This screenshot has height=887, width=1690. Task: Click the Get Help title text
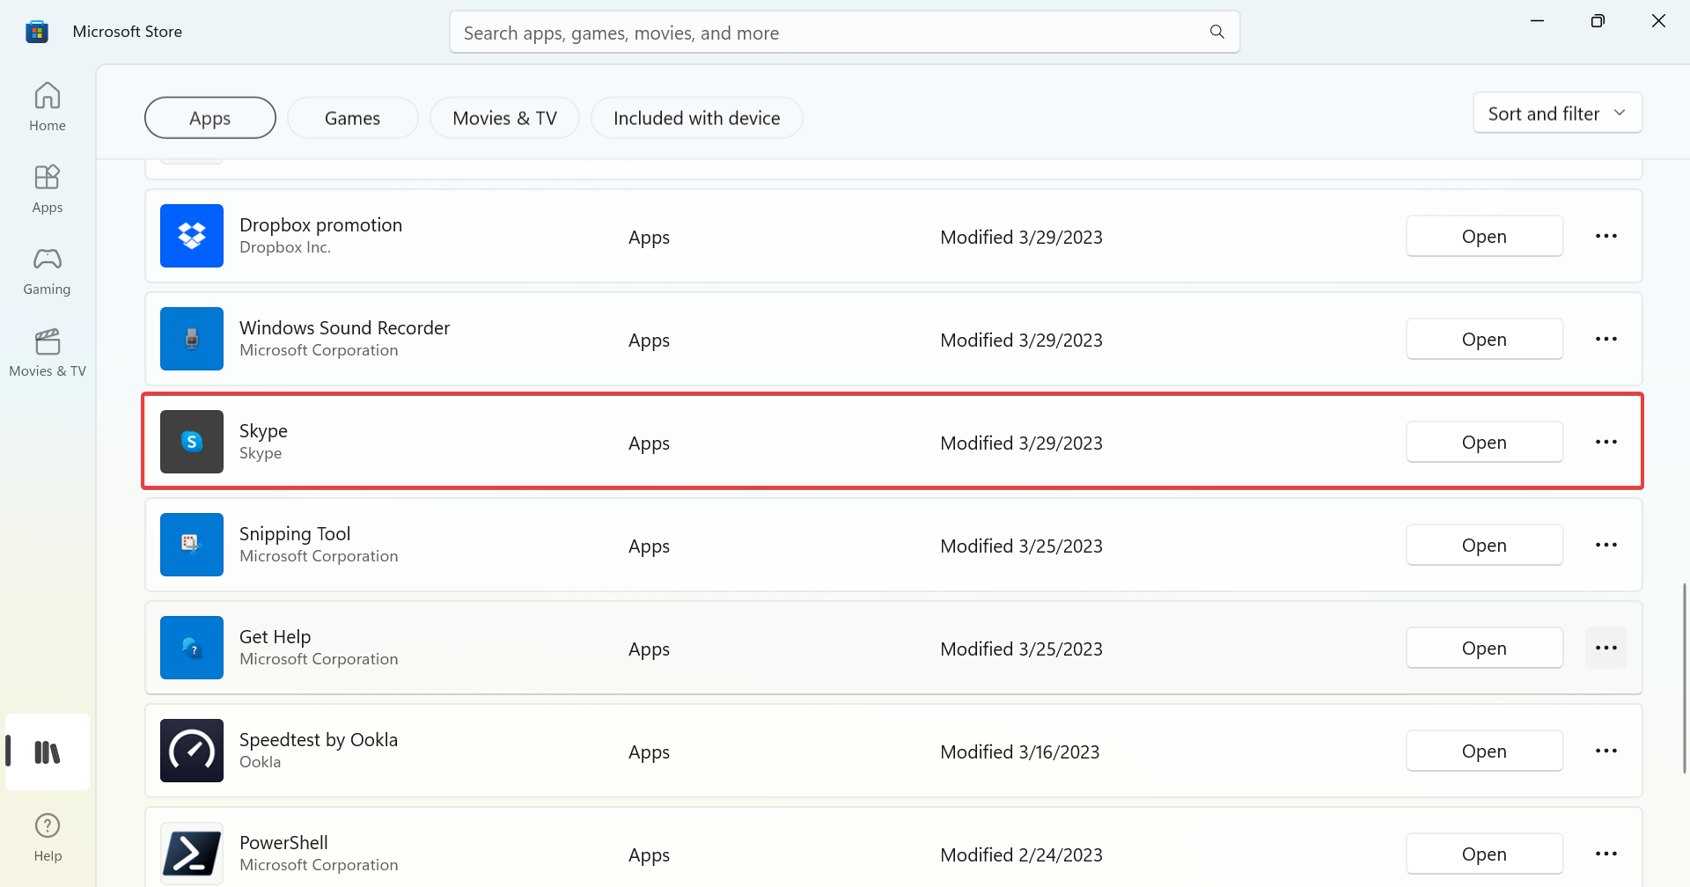pos(275,636)
